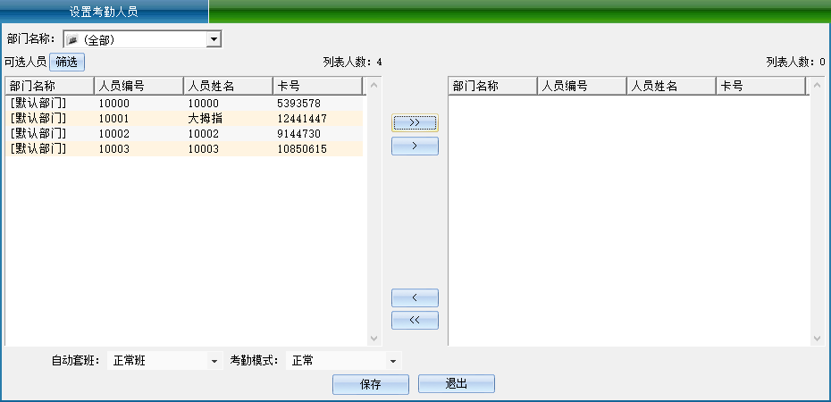
Task: Click 人员姓名 header in right list
Action: [x=670, y=86]
